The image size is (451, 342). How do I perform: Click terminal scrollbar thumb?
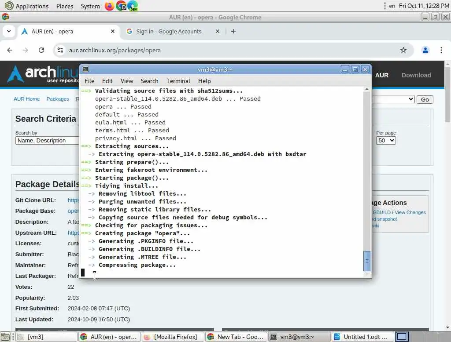tap(367, 261)
